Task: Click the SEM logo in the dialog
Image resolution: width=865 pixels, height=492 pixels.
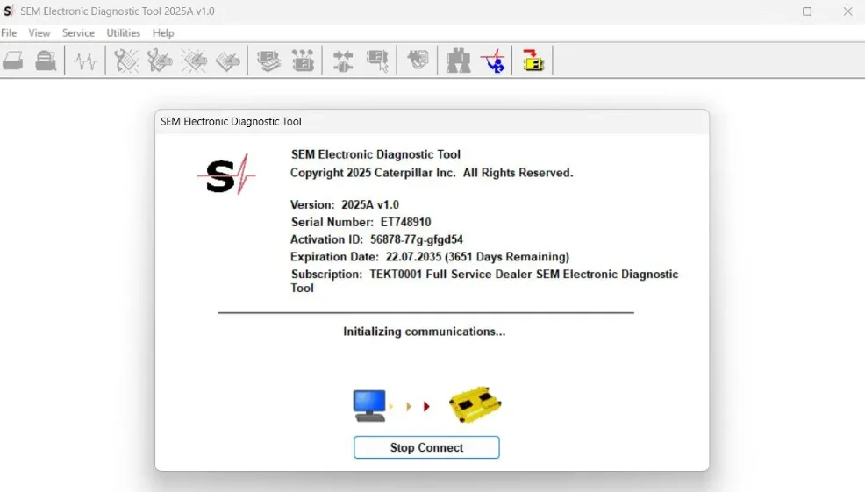Action: pyautogui.click(x=225, y=175)
